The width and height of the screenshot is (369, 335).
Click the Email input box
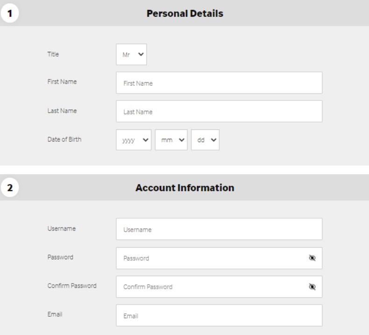click(x=219, y=315)
